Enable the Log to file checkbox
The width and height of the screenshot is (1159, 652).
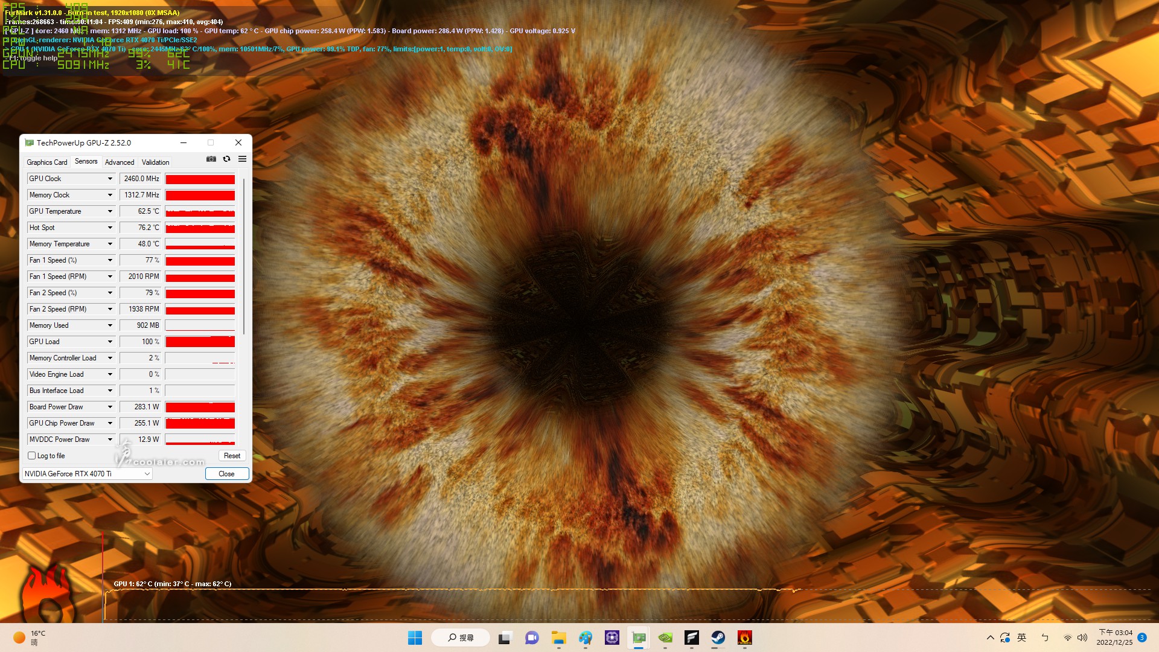coord(32,456)
